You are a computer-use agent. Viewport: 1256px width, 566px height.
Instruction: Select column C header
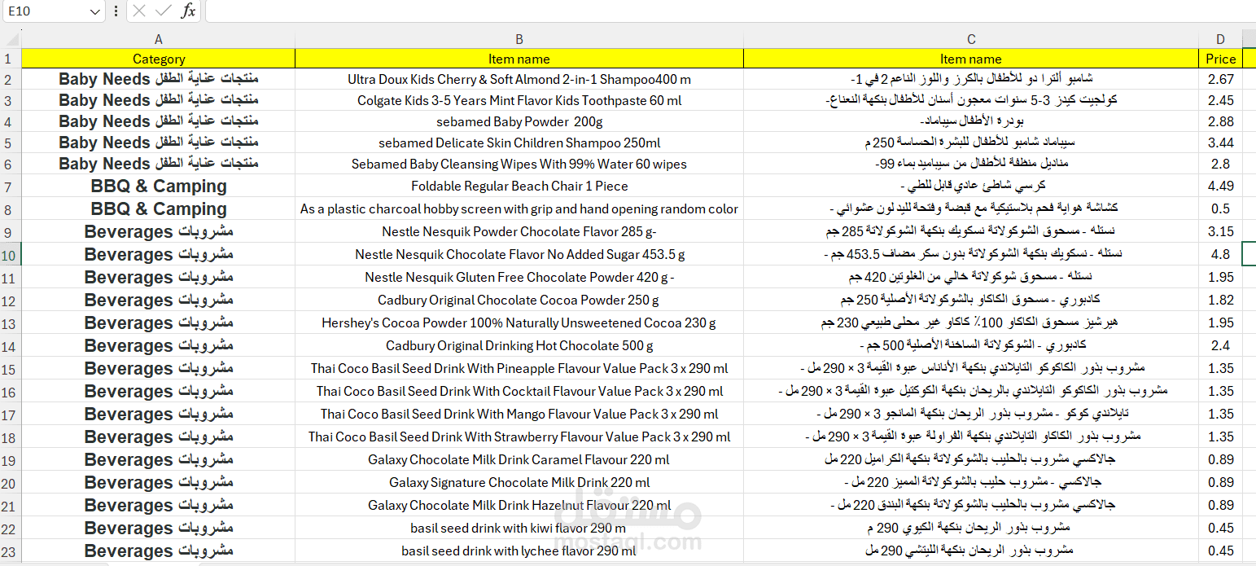point(971,39)
